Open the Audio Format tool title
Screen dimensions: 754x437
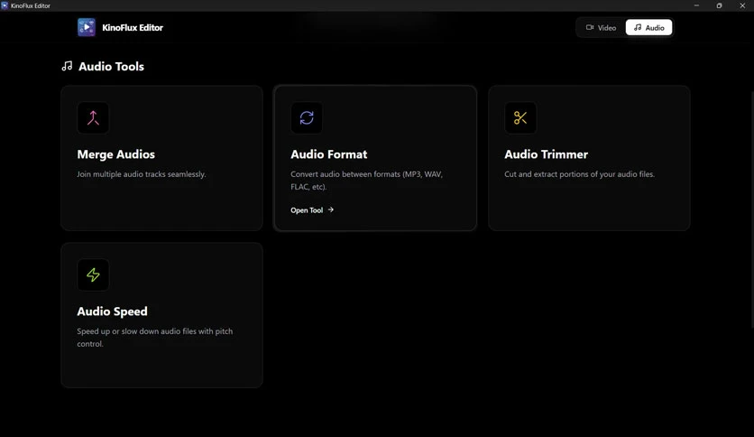click(x=329, y=154)
